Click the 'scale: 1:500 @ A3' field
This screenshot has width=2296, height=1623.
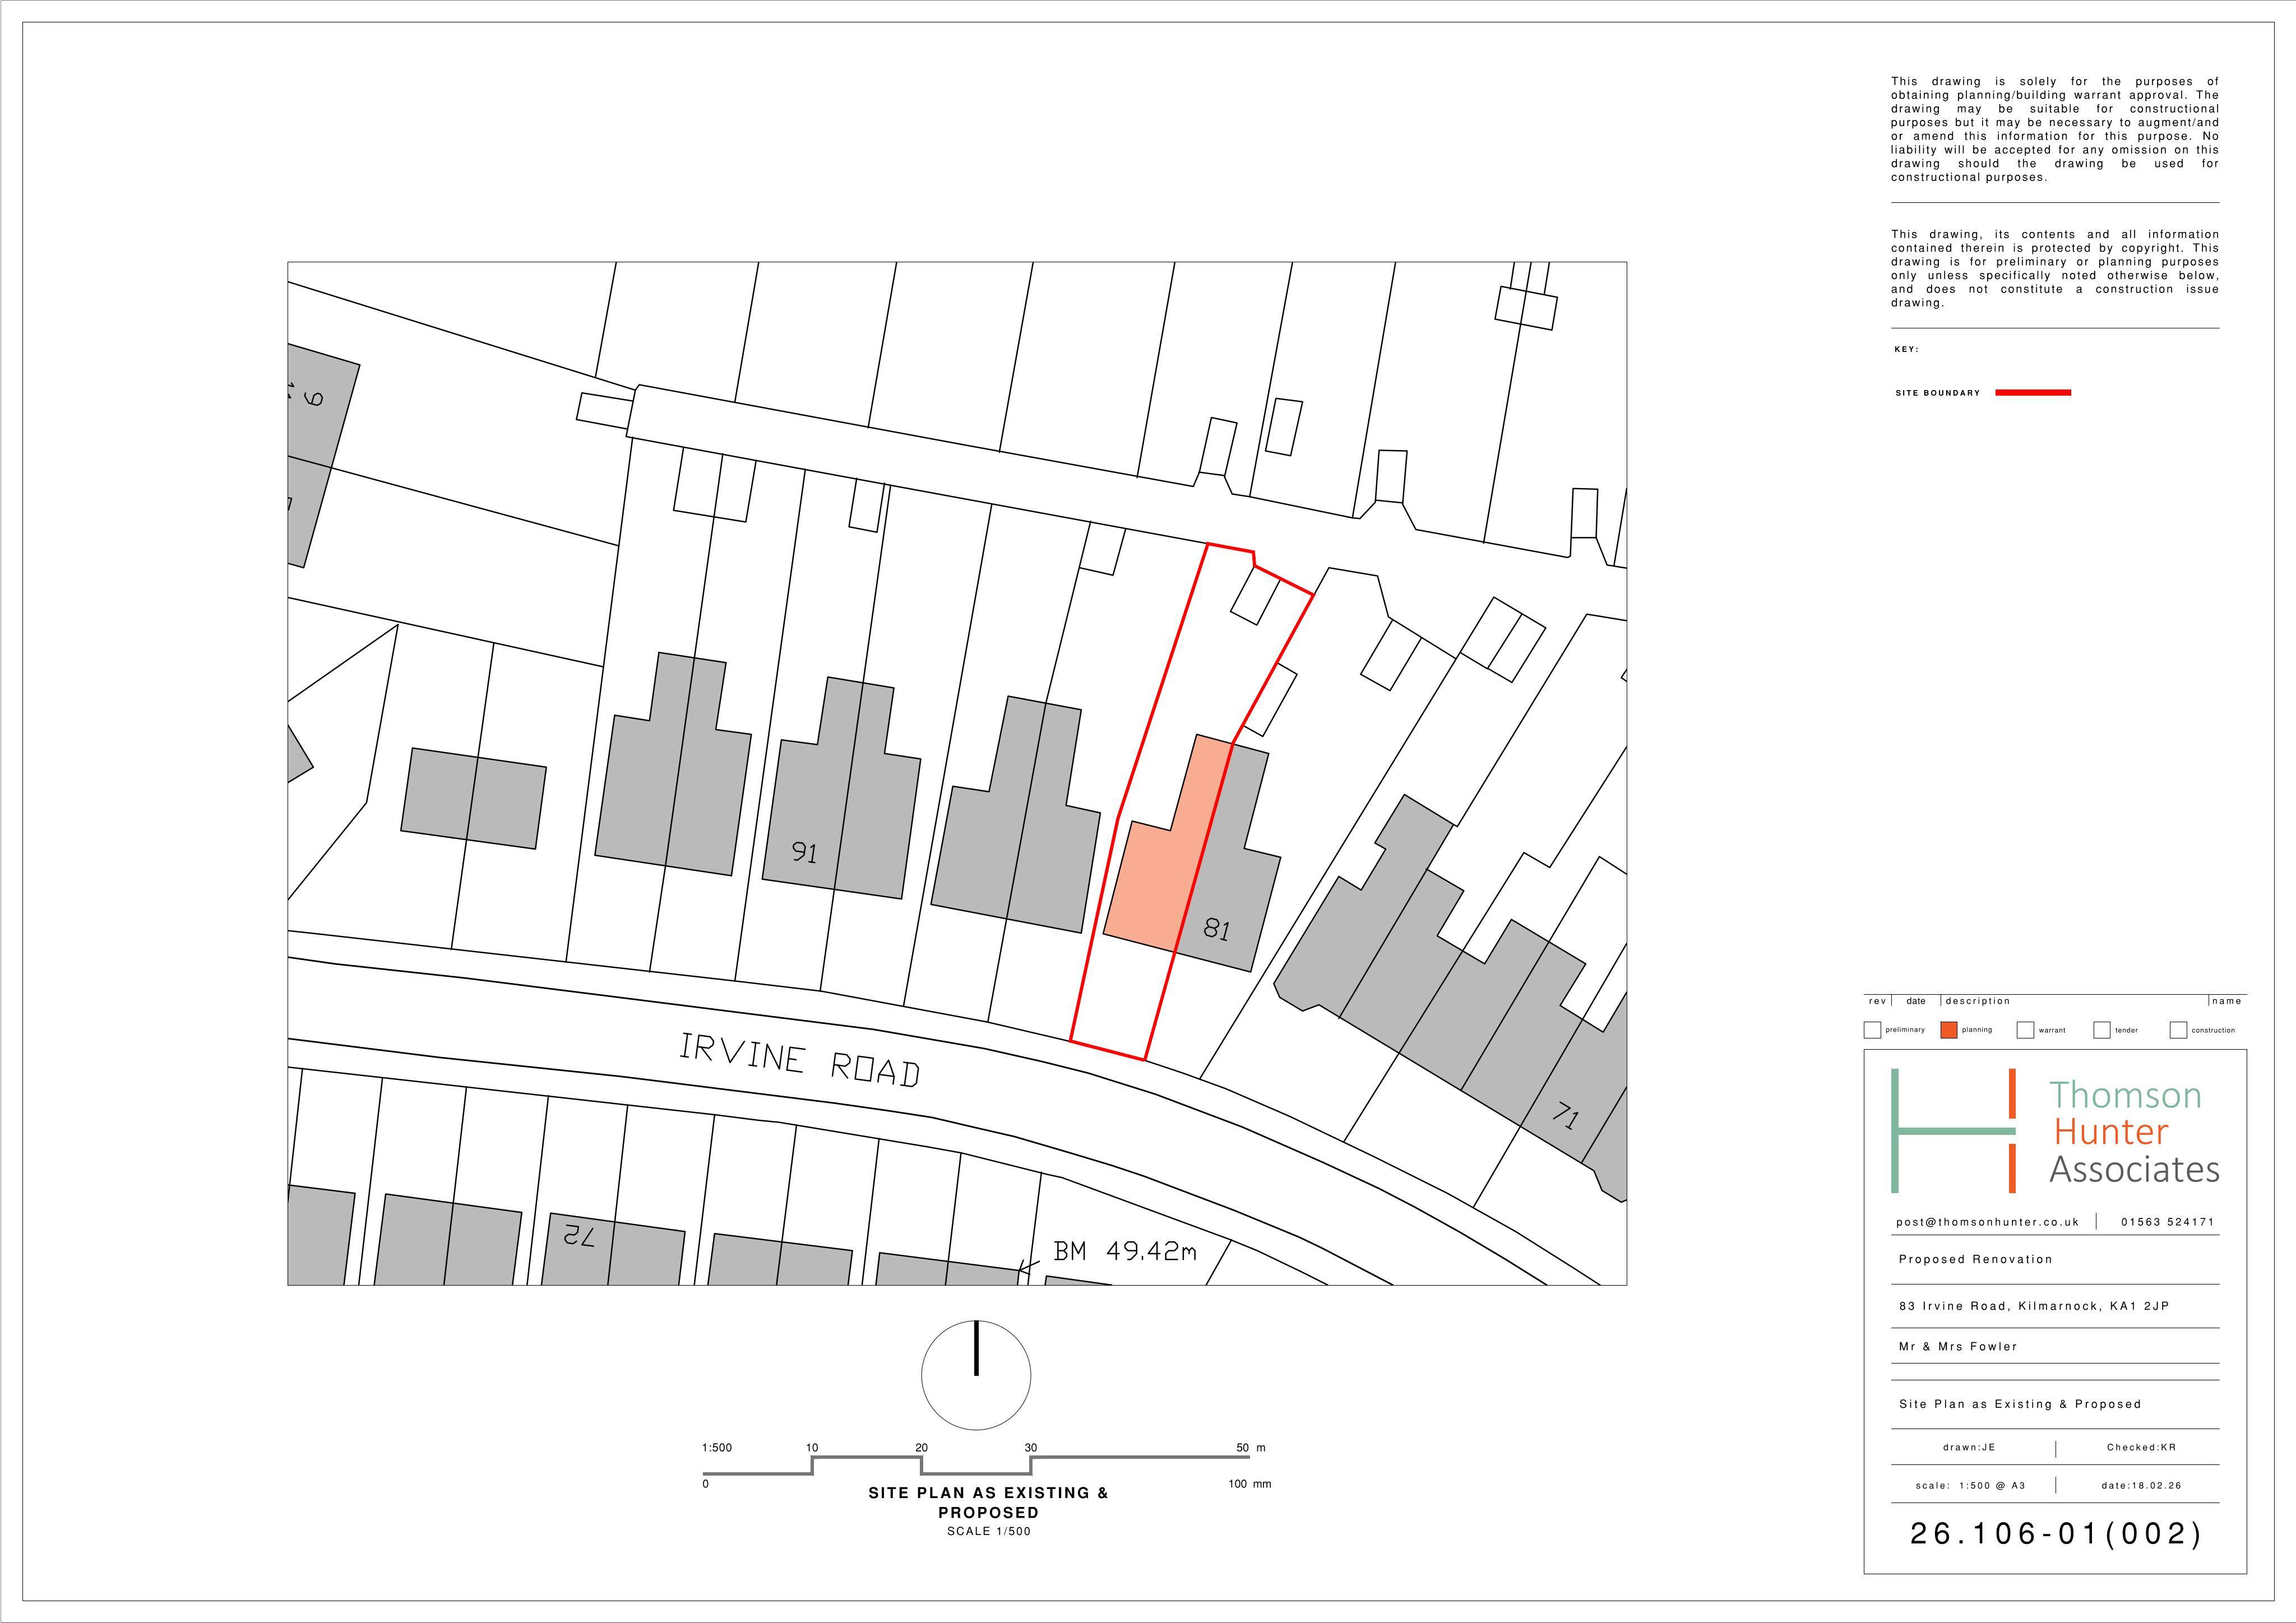1970,1485
